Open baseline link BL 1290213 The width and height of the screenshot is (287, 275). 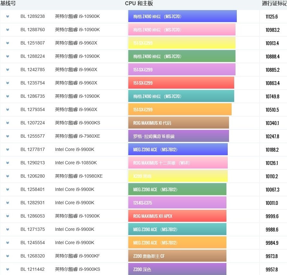pos(33,163)
